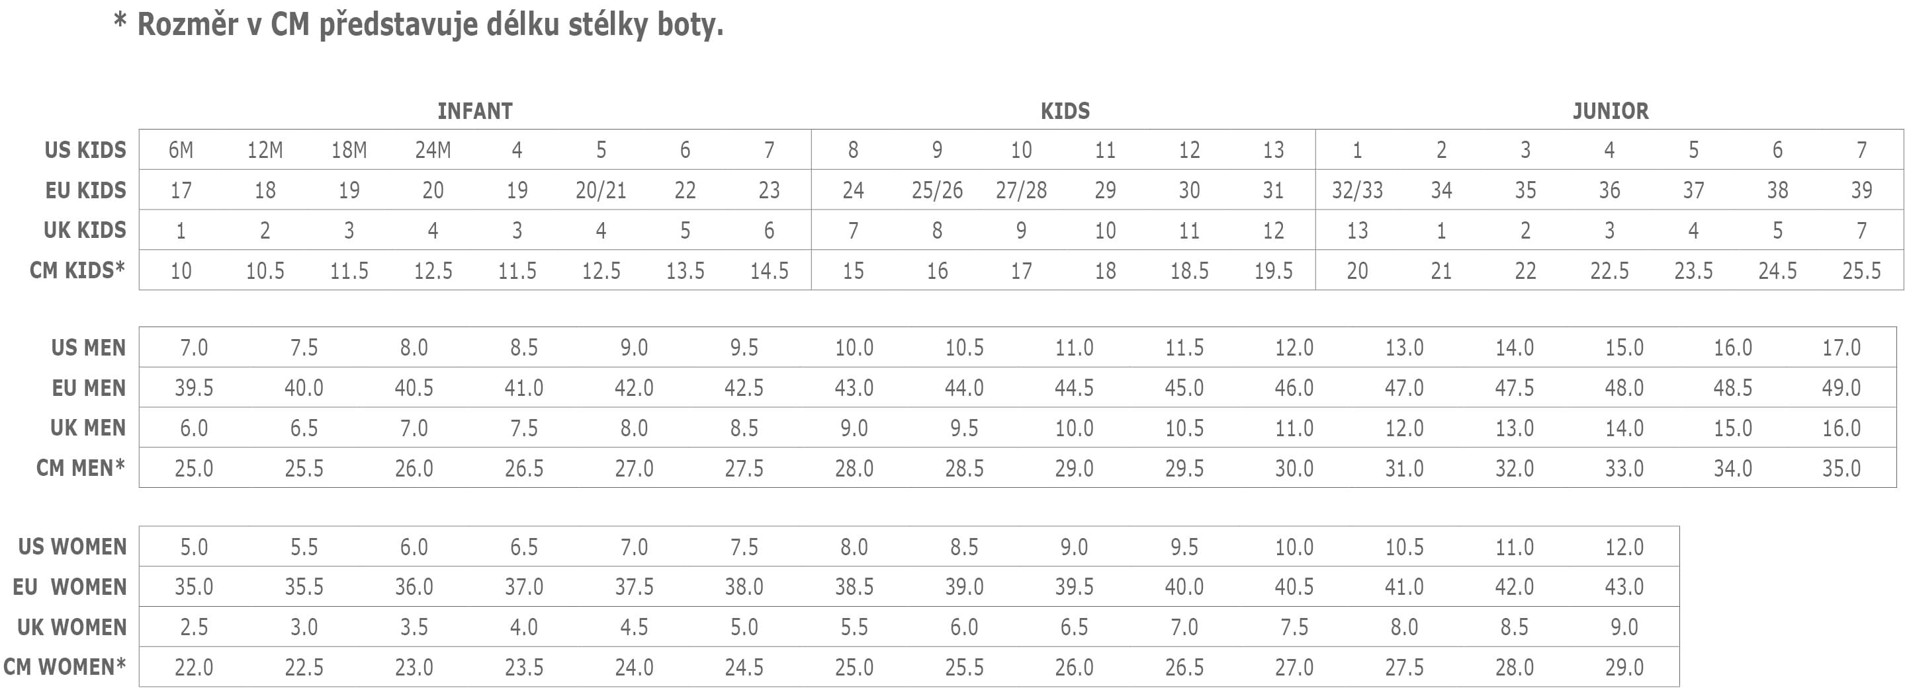The image size is (1907, 694).
Task: Select the 35.5 EU WOMEN cell
Action: 304,587
